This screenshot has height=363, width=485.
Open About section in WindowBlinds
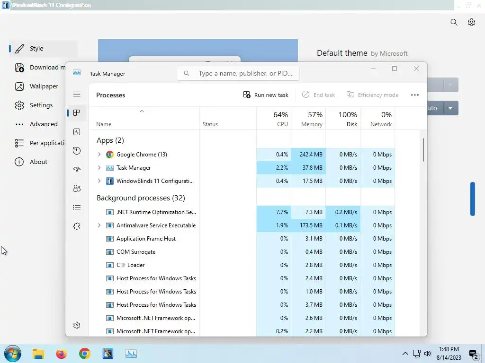(31, 162)
